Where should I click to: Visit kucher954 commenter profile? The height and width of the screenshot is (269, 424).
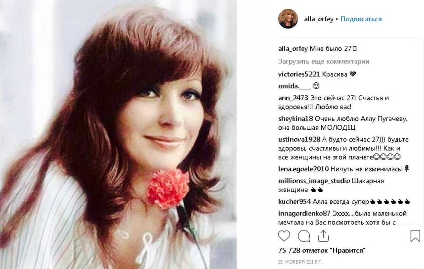[294, 202]
